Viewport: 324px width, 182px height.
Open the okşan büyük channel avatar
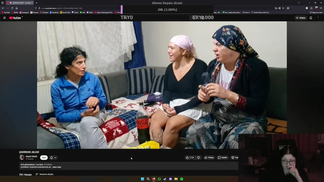(x=22, y=157)
